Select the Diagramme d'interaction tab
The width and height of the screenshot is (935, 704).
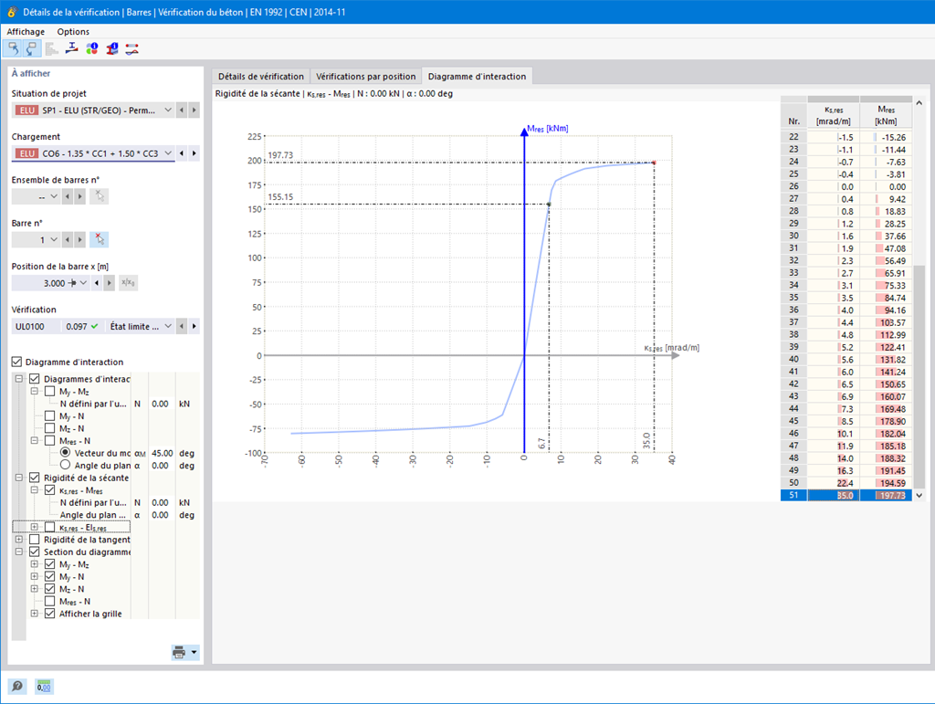coord(477,77)
